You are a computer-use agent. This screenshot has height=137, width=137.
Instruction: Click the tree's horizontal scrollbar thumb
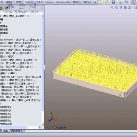tap(14, 127)
